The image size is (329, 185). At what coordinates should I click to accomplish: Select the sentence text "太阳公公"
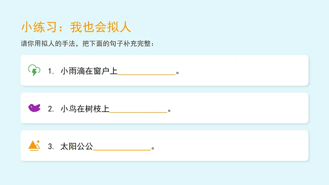pyautogui.click(x=76, y=147)
